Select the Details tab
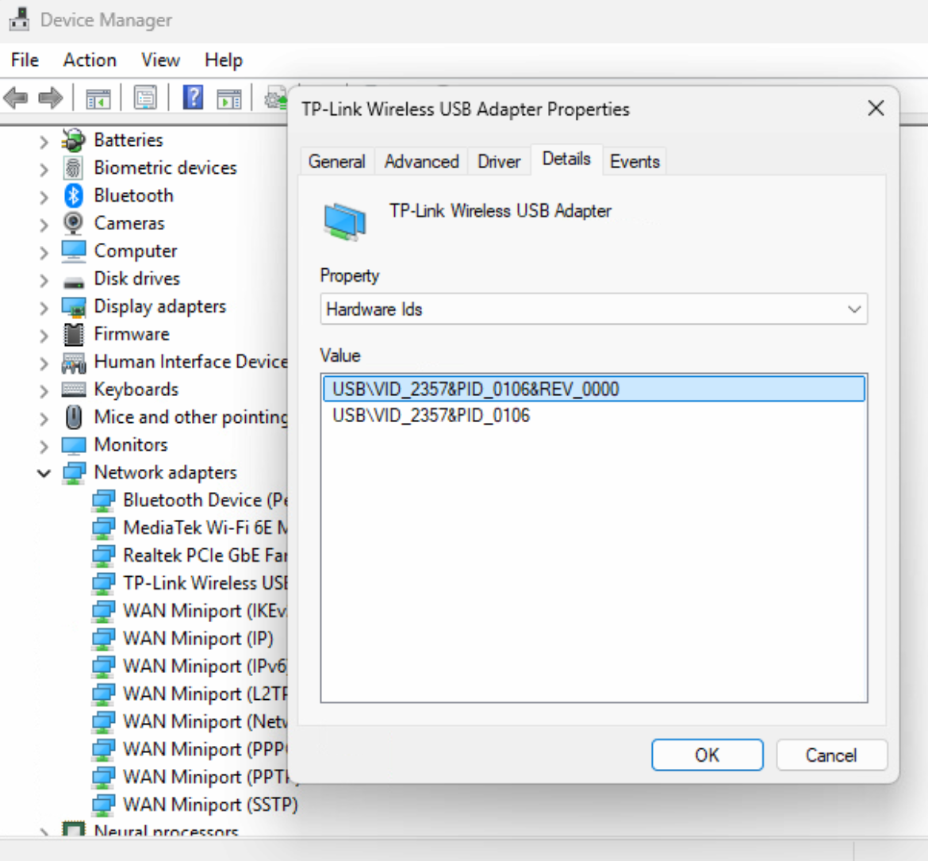Screen dimensions: 928x861 pyautogui.click(x=566, y=160)
